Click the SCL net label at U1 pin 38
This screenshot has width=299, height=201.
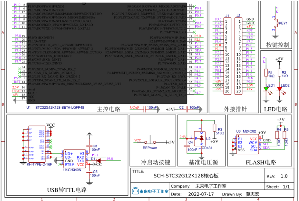pyautogui.click(x=198, y=54)
